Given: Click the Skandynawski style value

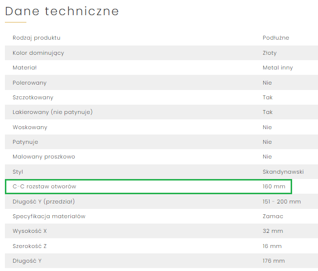Looking at the screenshot, I should (x=283, y=172).
